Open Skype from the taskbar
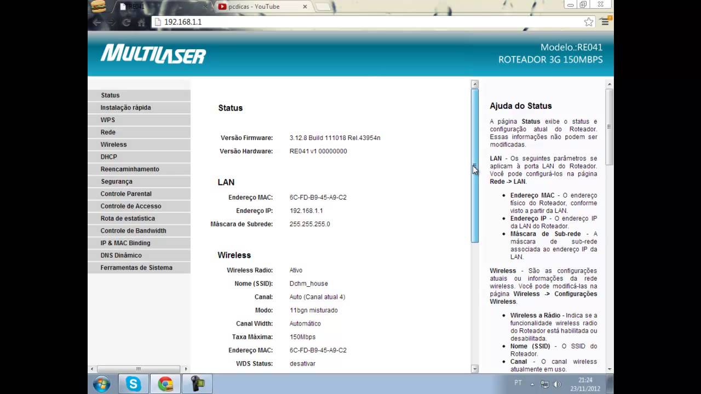This screenshot has width=701, height=394. 134,384
